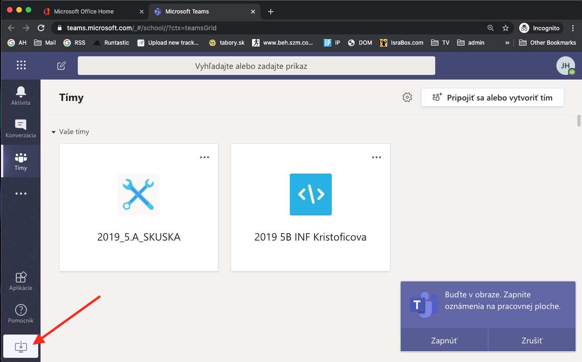Expand more apps ellipsis in sidebar
Image resolution: width=582 pixels, height=362 pixels.
pos(21,194)
